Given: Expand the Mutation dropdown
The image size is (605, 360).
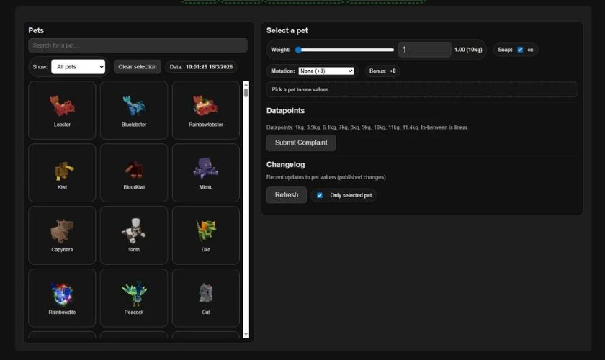Looking at the screenshot, I should click(x=326, y=71).
